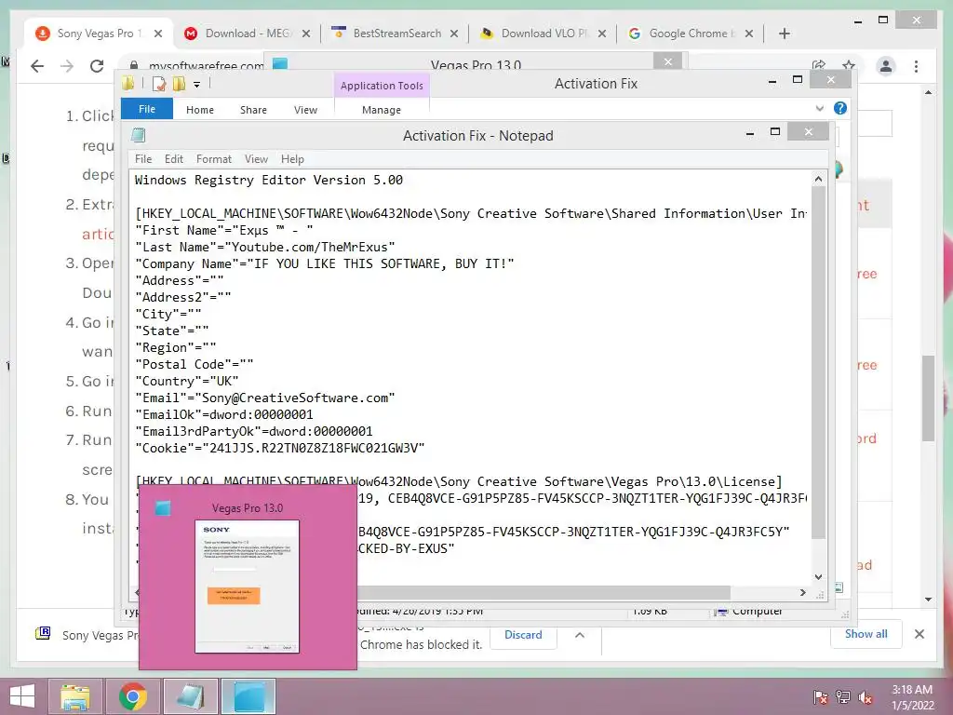Go back in Chrome
This screenshot has height=715, width=953.
[37, 66]
